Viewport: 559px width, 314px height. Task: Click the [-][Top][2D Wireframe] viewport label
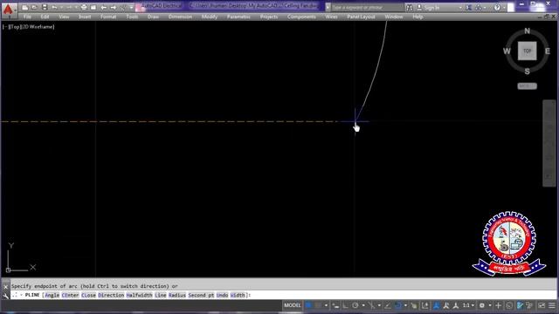28,27
